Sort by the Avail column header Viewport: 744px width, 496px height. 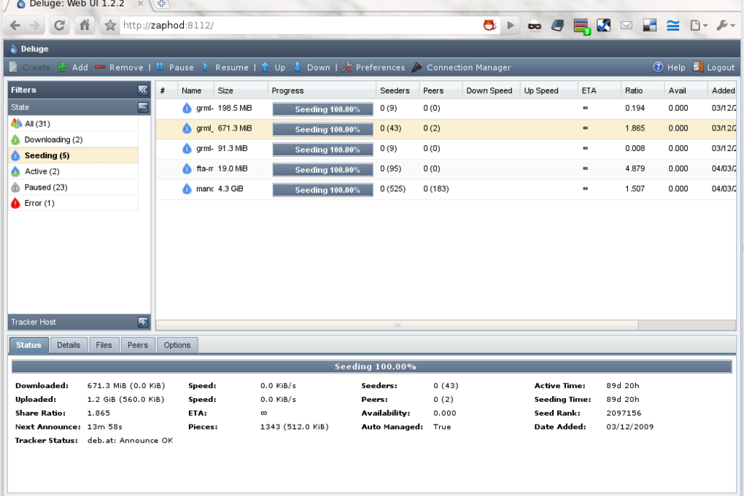click(686, 90)
